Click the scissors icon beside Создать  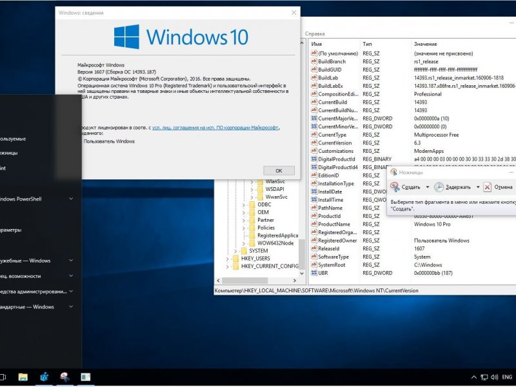(x=395, y=187)
